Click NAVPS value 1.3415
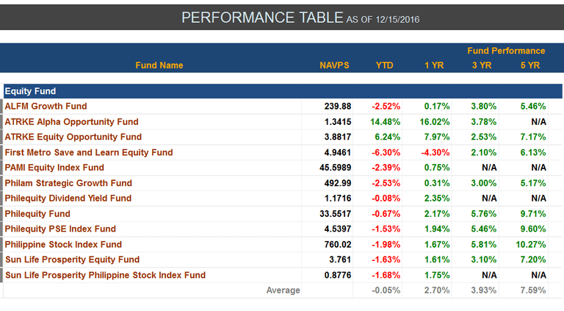This screenshot has width=564, height=311. [337, 121]
